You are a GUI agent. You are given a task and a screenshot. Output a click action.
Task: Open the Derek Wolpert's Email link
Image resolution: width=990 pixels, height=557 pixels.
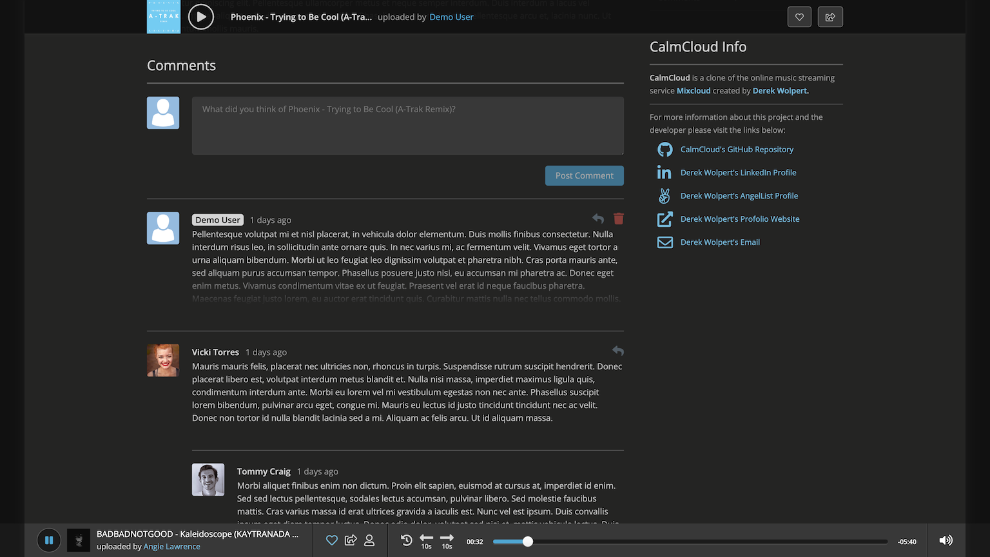tap(720, 242)
